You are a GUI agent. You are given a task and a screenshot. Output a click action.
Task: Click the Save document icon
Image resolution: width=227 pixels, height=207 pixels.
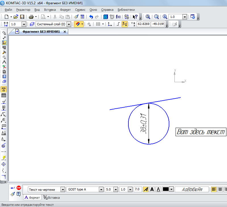[x=22, y=17]
